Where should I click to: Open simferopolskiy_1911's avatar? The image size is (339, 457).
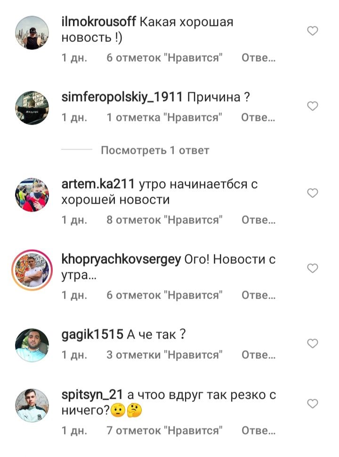pos(32,108)
